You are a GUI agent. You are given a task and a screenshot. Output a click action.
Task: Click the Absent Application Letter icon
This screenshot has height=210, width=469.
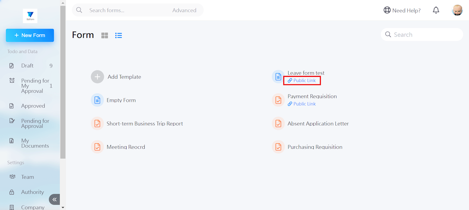coord(278,124)
